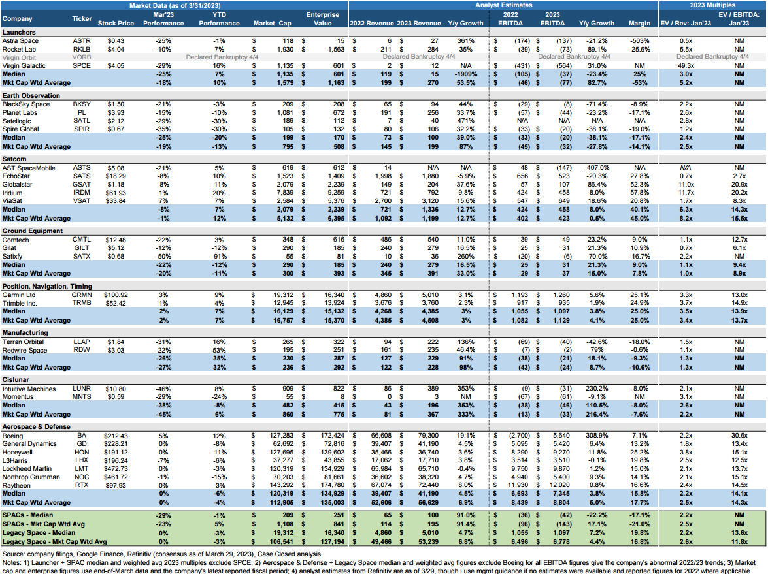Image resolution: width=768 pixels, height=574 pixels.
Task: Select the Lockheed Martin company name
Action: point(27,469)
